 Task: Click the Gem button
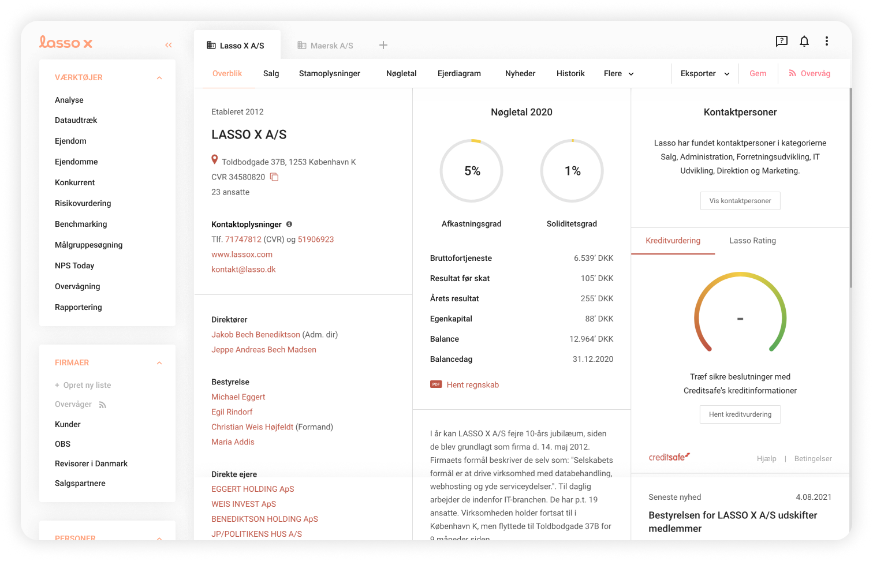pyautogui.click(x=758, y=74)
